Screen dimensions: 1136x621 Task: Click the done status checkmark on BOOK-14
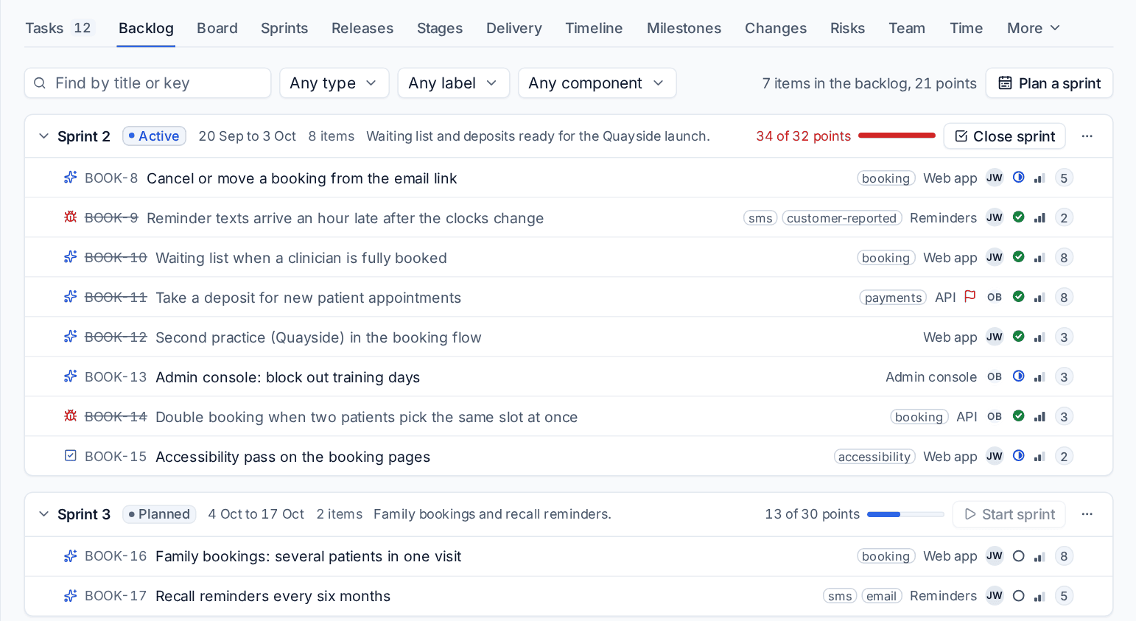(x=1019, y=416)
